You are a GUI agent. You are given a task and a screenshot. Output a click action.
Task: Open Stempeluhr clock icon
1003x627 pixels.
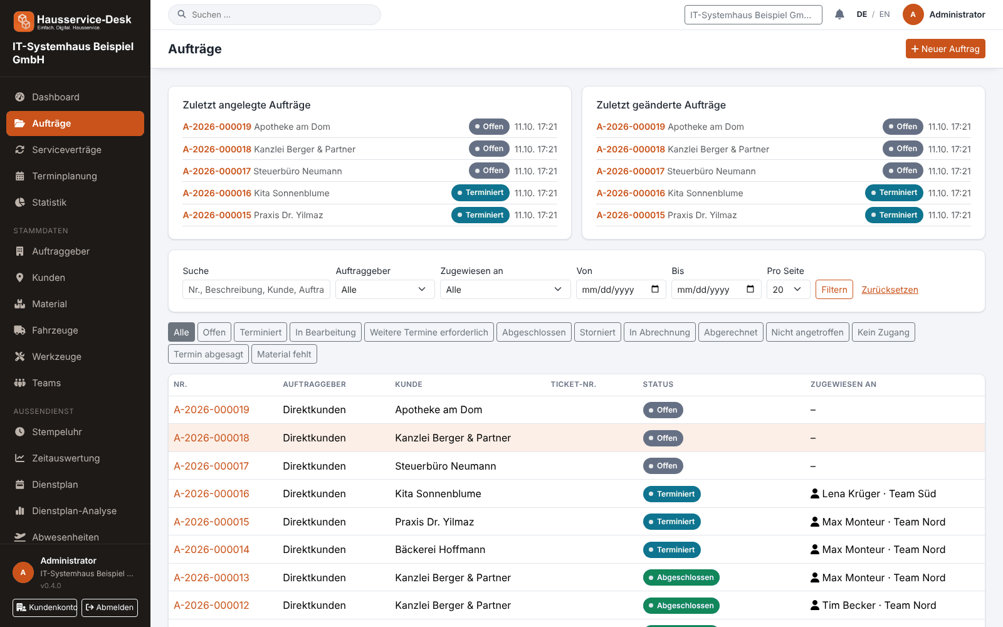[x=20, y=432]
